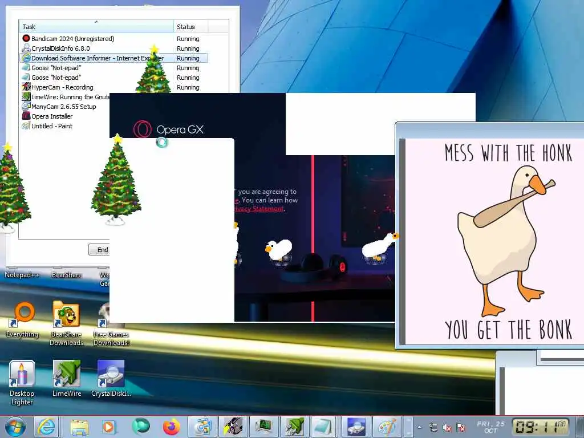Open the network tray icon

point(433,427)
